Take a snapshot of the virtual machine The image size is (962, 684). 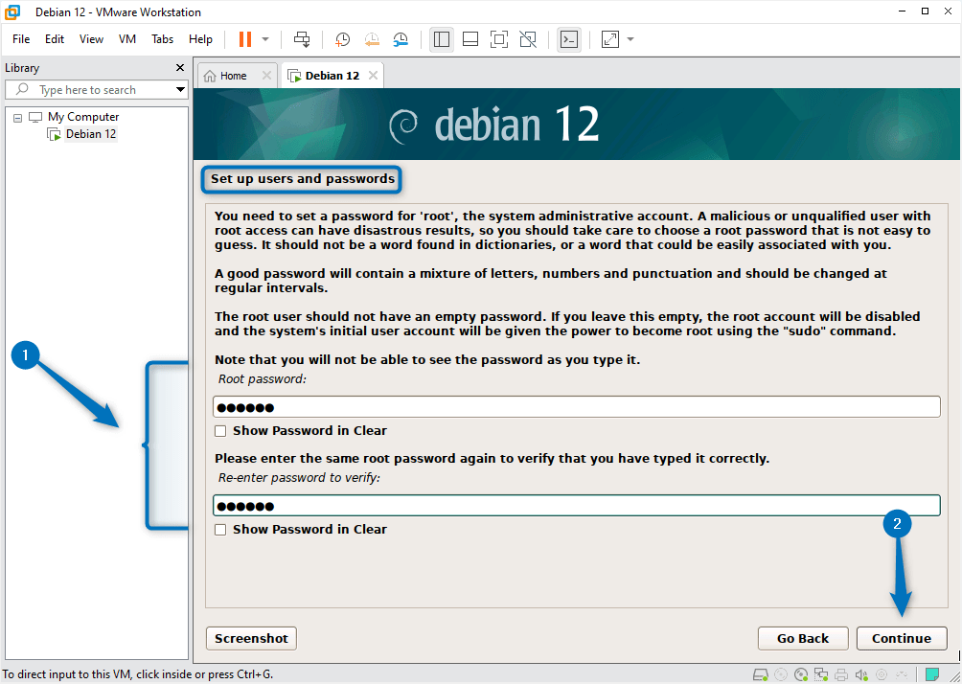[342, 39]
